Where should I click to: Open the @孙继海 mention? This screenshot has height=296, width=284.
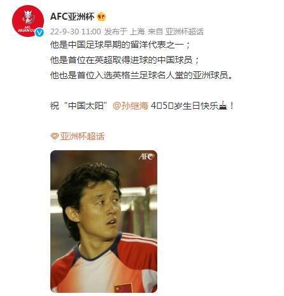(131, 106)
